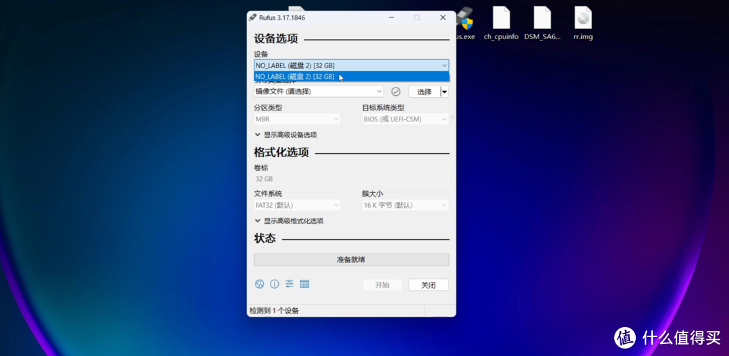This screenshot has height=356, width=729.
Task: Open Rufus language globe icon
Action: [259, 284]
